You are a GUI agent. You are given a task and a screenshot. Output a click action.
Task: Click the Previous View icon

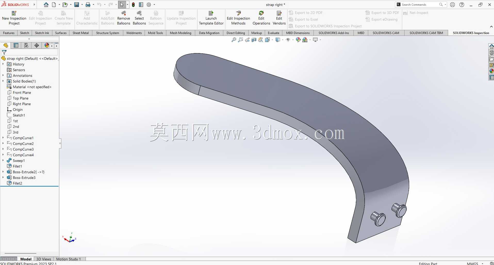tap(247, 40)
